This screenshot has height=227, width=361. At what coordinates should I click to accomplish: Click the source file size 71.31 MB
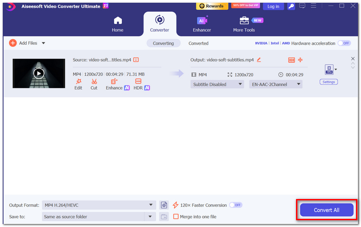tap(135, 74)
